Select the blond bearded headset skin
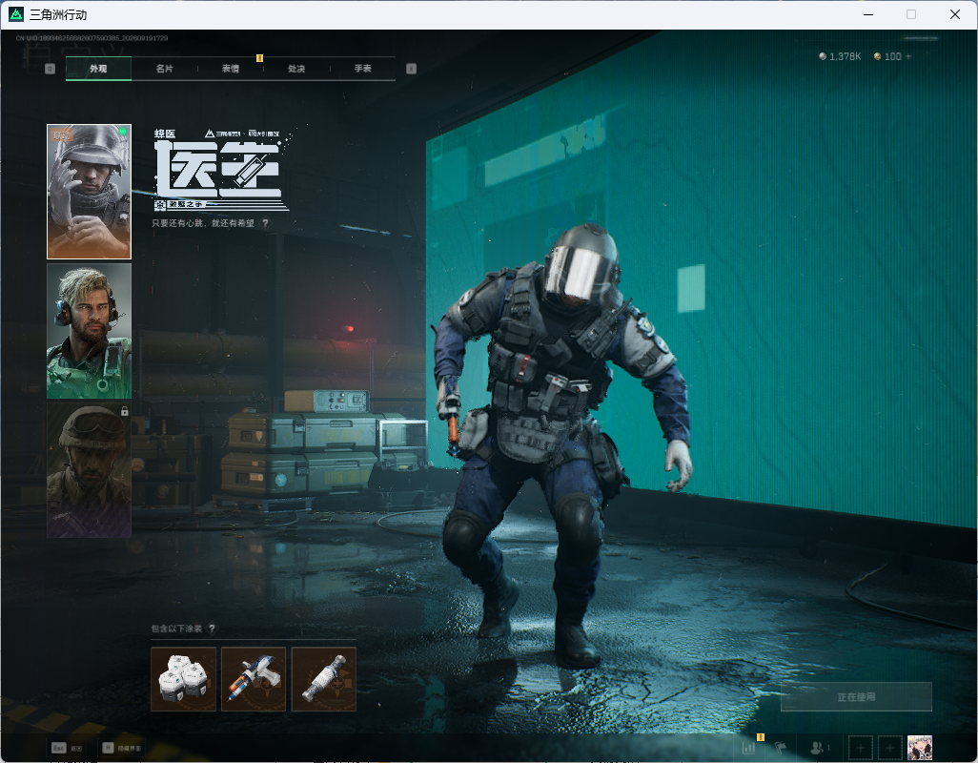978x763 pixels. pyautogui.click(x=90, y=331)
